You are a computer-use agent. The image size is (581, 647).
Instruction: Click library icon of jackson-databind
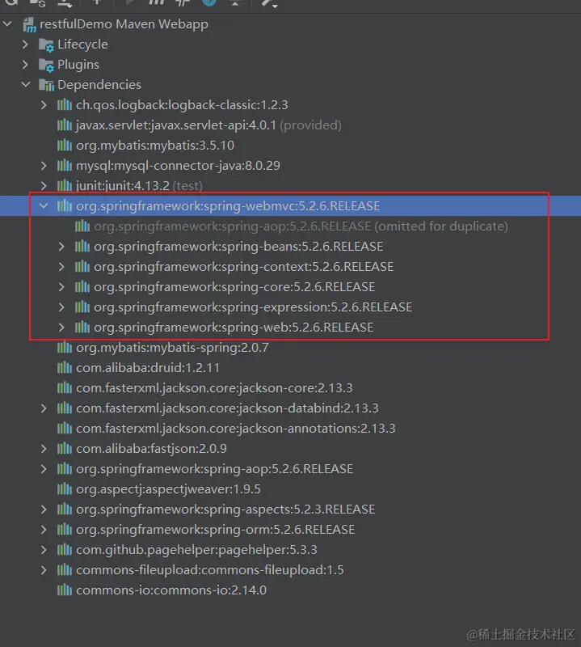pos(65,408)
